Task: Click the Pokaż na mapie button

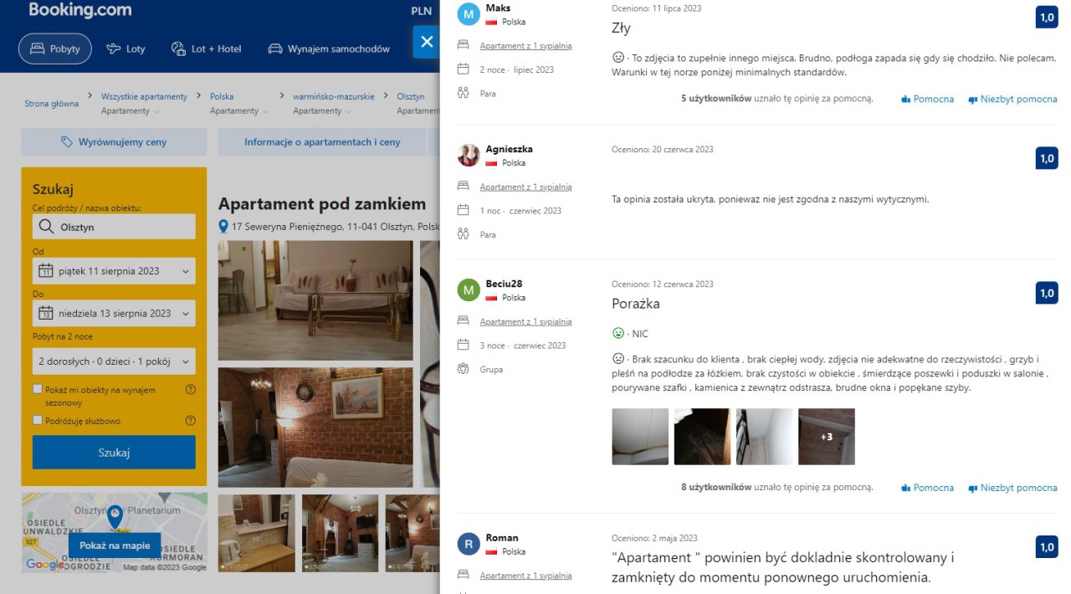Action: [x=115, y=545]
